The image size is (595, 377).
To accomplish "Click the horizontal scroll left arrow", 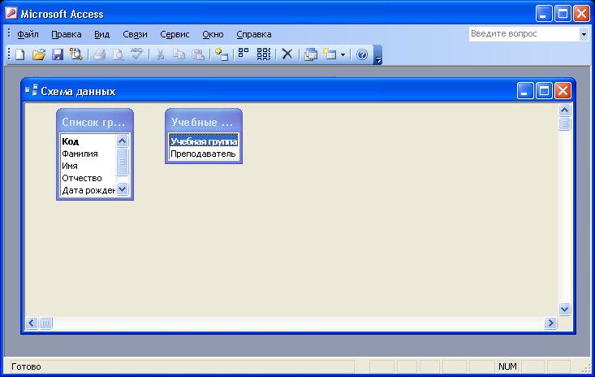I will pyautogui.click(x=32, y=323).
